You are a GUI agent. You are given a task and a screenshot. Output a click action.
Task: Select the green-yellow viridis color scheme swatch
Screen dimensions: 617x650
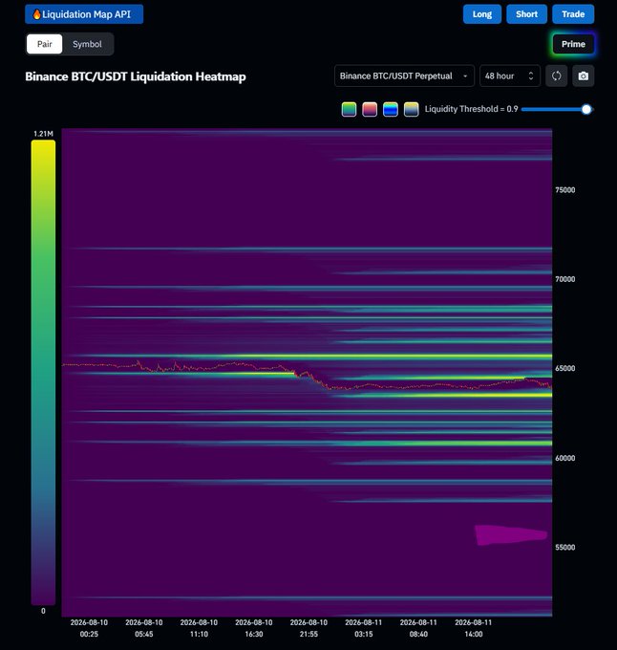tap(349, 109)
